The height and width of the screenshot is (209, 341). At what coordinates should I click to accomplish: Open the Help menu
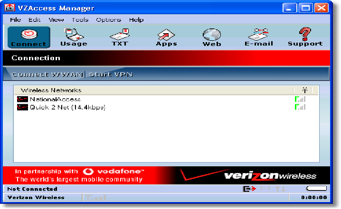tap(136, 20)
